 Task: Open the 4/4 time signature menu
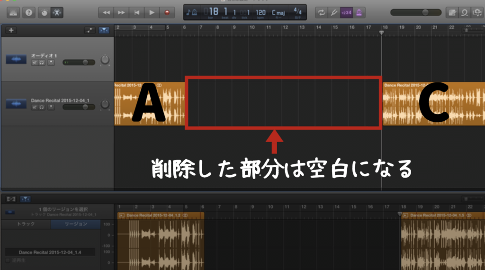tap(297, 11)
